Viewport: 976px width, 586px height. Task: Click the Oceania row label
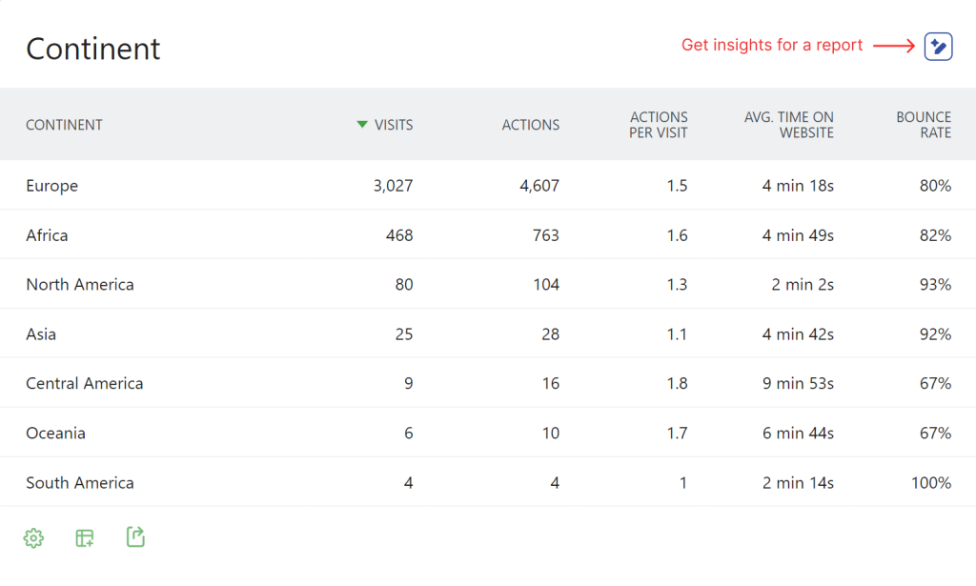[55, 434]
